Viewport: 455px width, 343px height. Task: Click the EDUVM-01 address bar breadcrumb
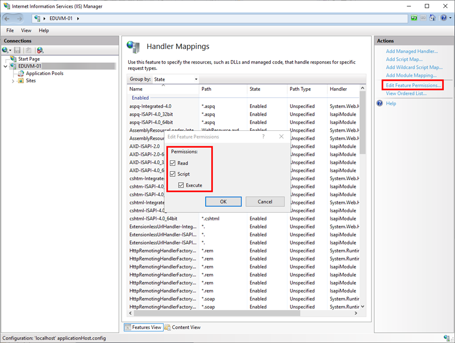[x=61, y=18]
